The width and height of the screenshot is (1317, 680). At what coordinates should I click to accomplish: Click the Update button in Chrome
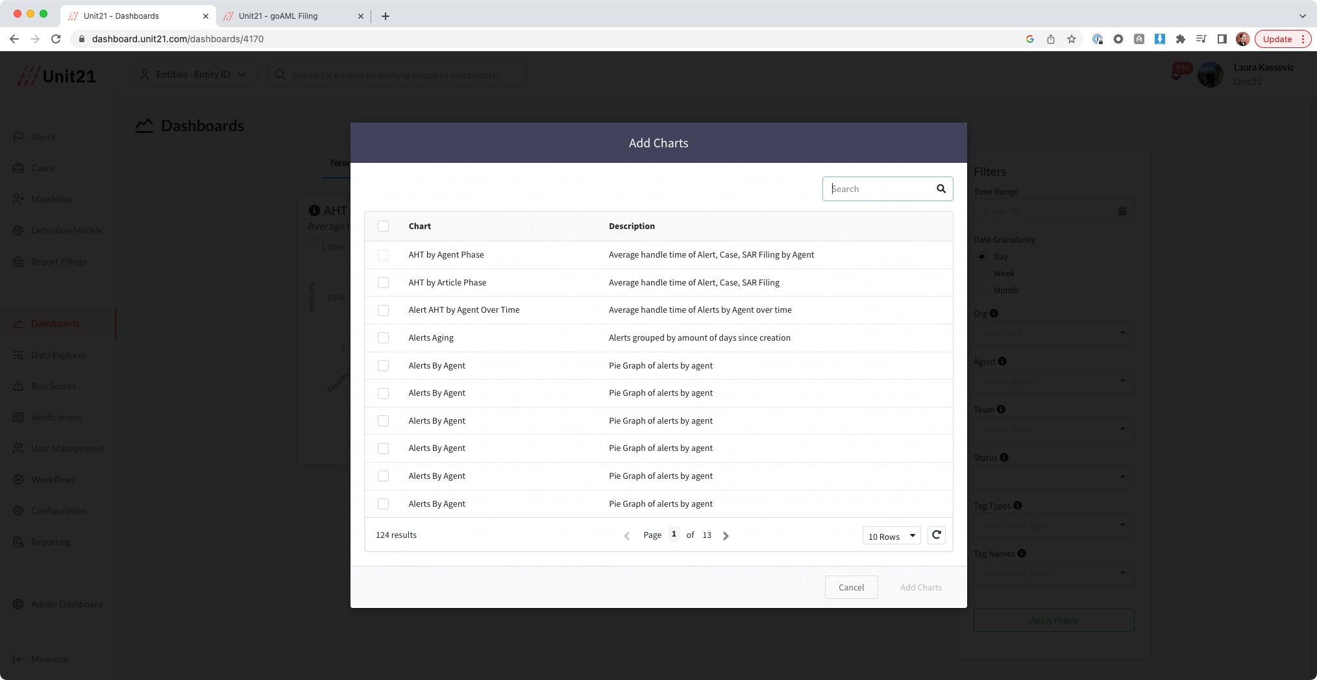(x=1283, y=39)
